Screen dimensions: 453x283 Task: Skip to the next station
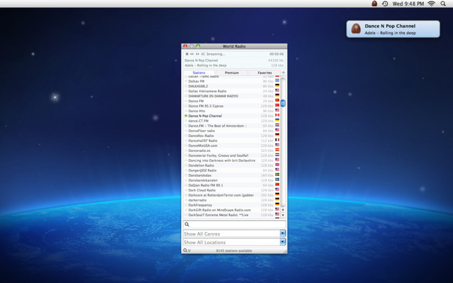pos(198,54)
